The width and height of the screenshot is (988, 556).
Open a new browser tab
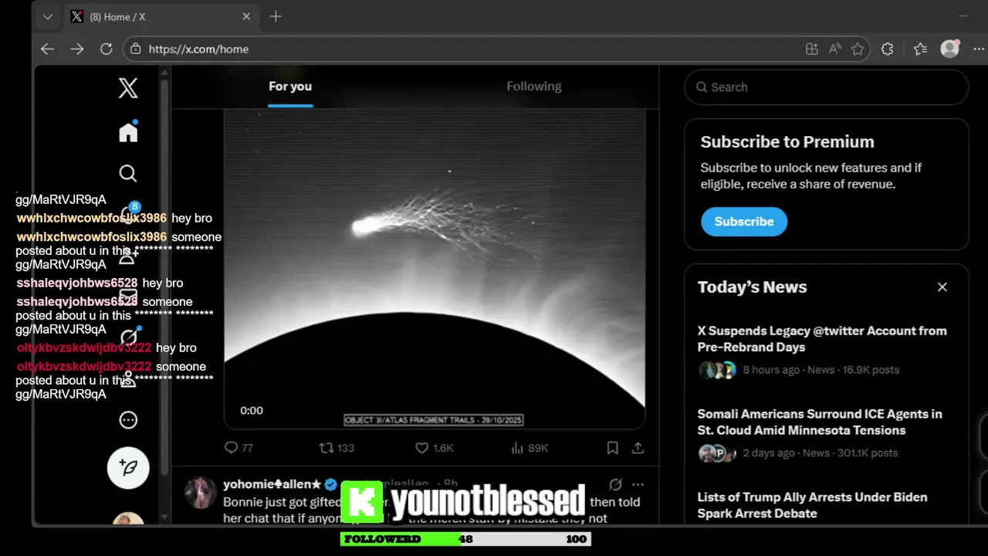[276, 16]
